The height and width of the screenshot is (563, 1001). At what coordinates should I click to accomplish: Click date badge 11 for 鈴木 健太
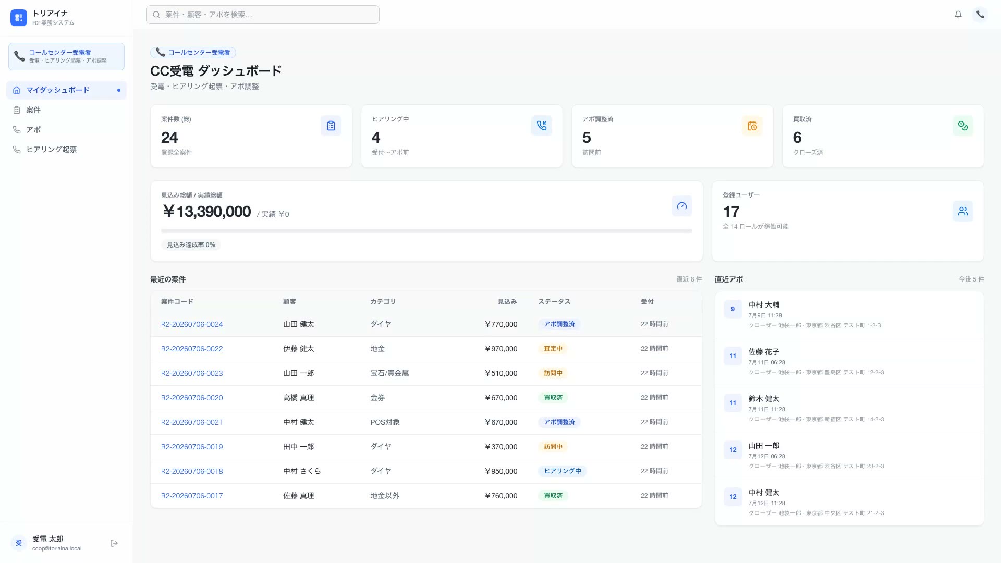[733, 403]
